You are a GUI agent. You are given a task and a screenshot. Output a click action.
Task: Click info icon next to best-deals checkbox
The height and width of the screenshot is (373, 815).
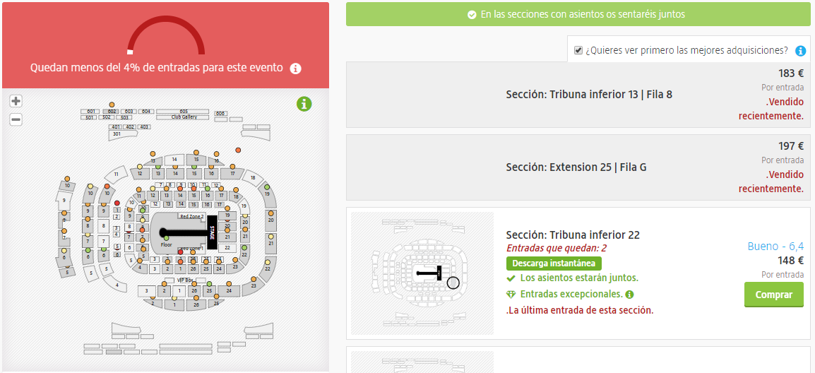click(800, 51)
